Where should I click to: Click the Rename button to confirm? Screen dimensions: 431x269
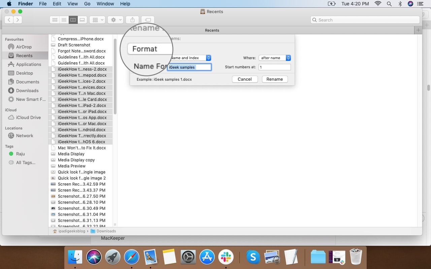[274, 79]
